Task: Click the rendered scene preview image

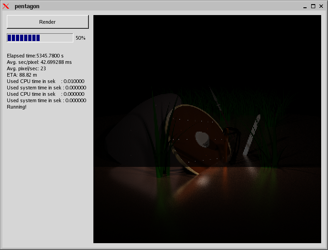Action: click(x=207, y=129)
